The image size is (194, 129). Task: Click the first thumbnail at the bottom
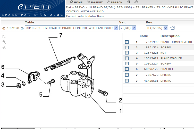(17, 128)
